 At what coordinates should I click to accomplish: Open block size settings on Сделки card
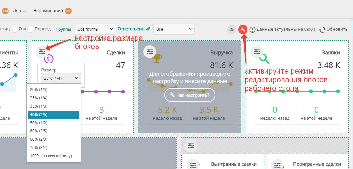tap(42, 52)
